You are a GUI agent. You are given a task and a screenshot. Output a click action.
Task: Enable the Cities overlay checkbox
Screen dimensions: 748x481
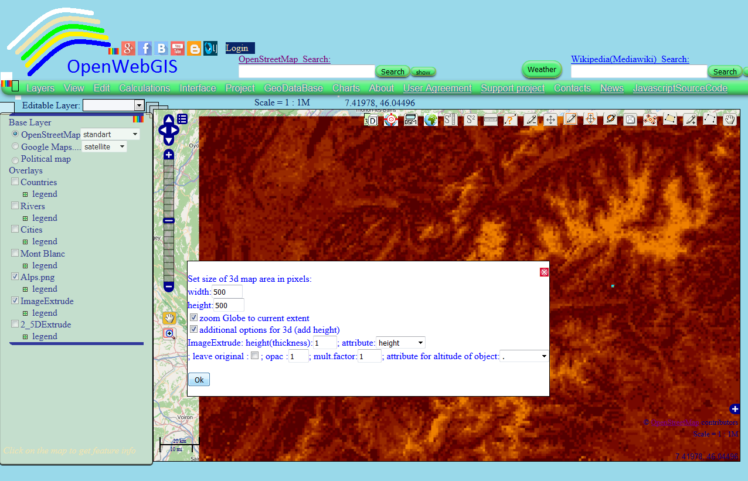pyautogui.click(x=15, y=229)
